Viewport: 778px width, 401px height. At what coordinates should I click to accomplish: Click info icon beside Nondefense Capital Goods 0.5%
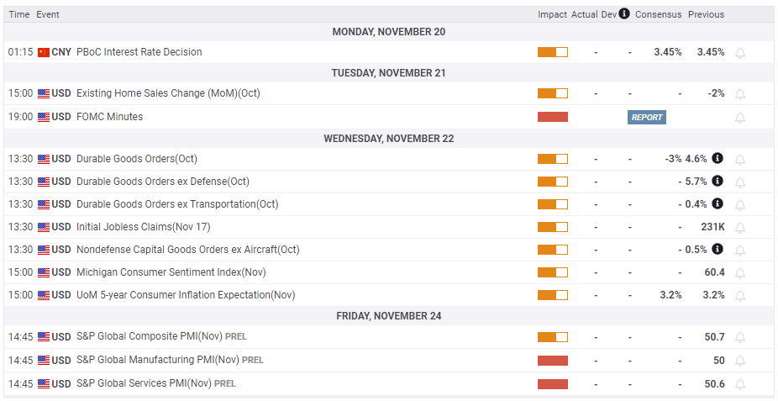(718, 249)
